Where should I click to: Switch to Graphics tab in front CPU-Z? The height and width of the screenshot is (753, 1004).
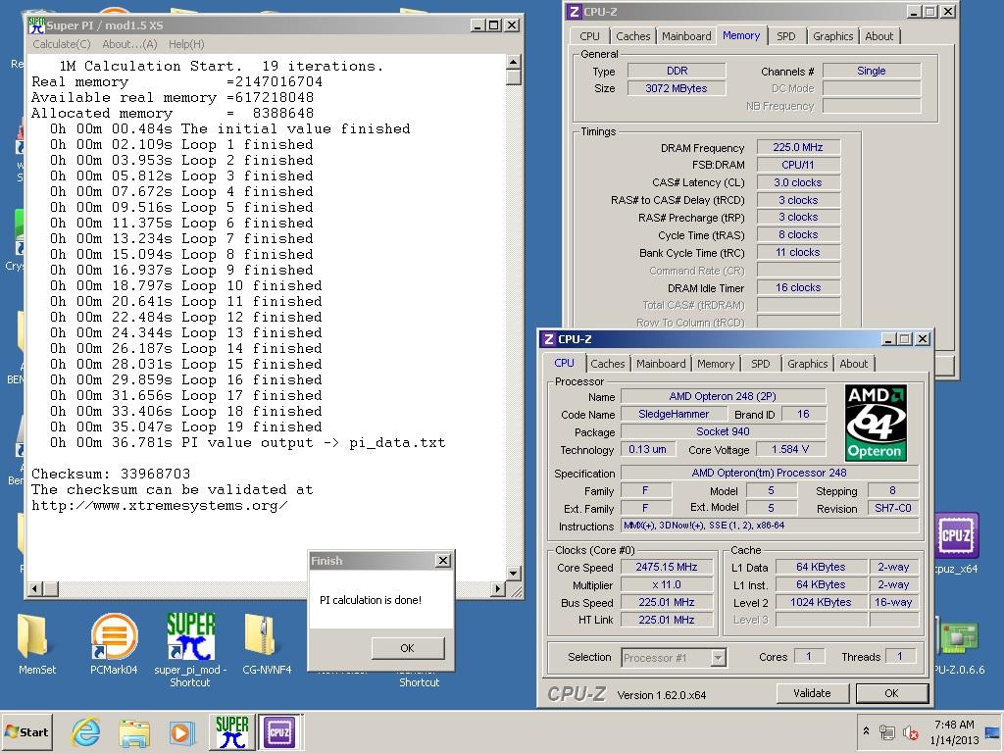pos(807,364)
